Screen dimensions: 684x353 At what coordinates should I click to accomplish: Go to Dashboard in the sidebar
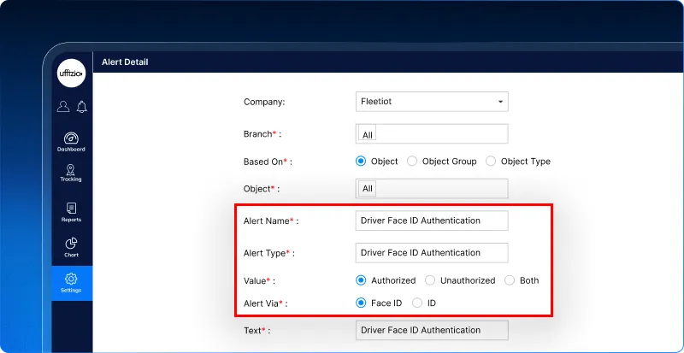coord(71,142)
